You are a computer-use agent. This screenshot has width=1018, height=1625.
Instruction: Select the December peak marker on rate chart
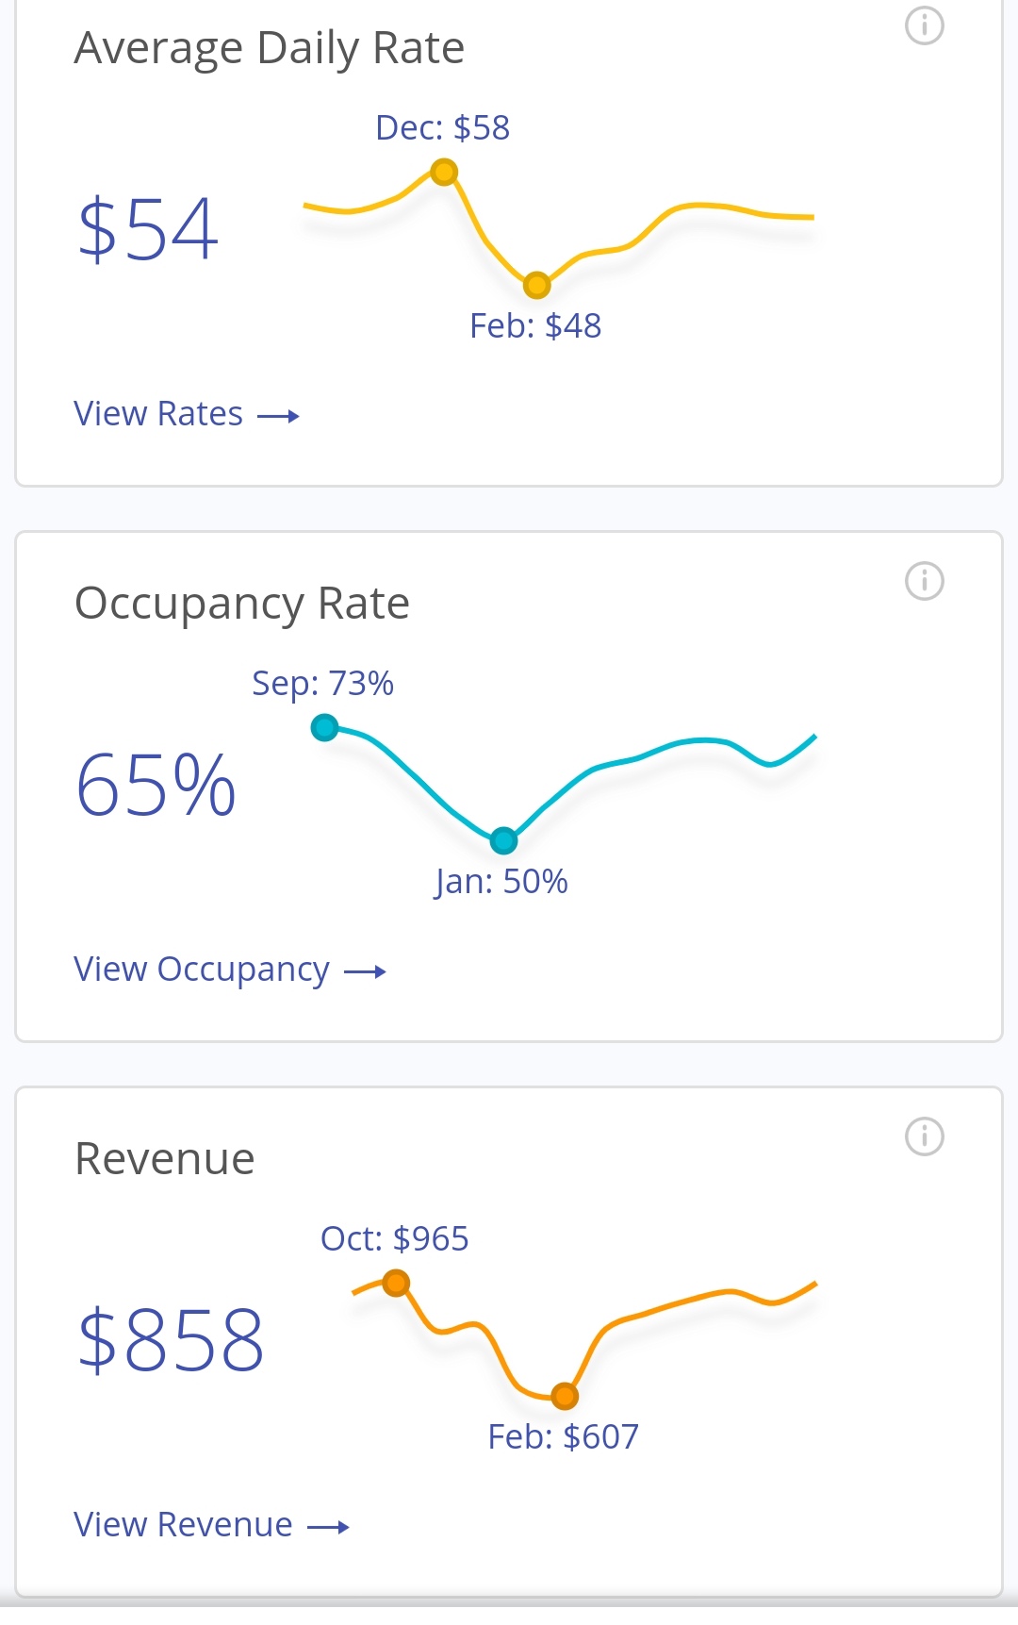(x=444, y=172)
